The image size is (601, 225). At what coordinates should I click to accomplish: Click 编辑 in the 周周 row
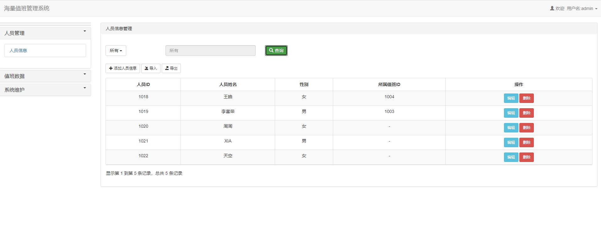coord(511,128)
